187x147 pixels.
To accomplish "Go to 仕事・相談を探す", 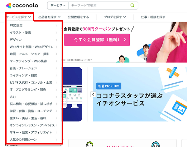I will pos(153,17).
